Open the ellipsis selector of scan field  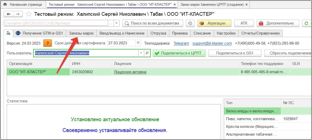click(111, 23)
